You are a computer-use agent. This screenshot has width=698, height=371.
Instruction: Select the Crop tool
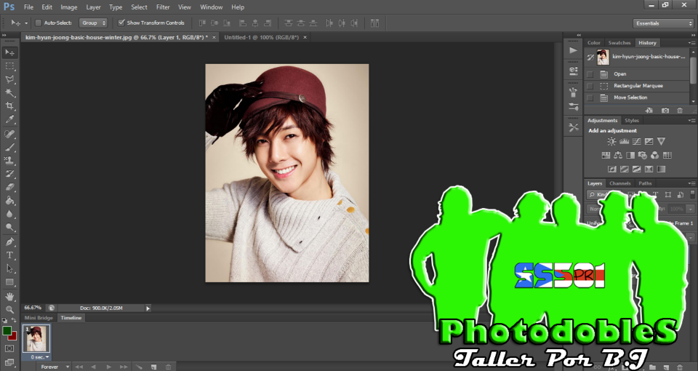9,106
